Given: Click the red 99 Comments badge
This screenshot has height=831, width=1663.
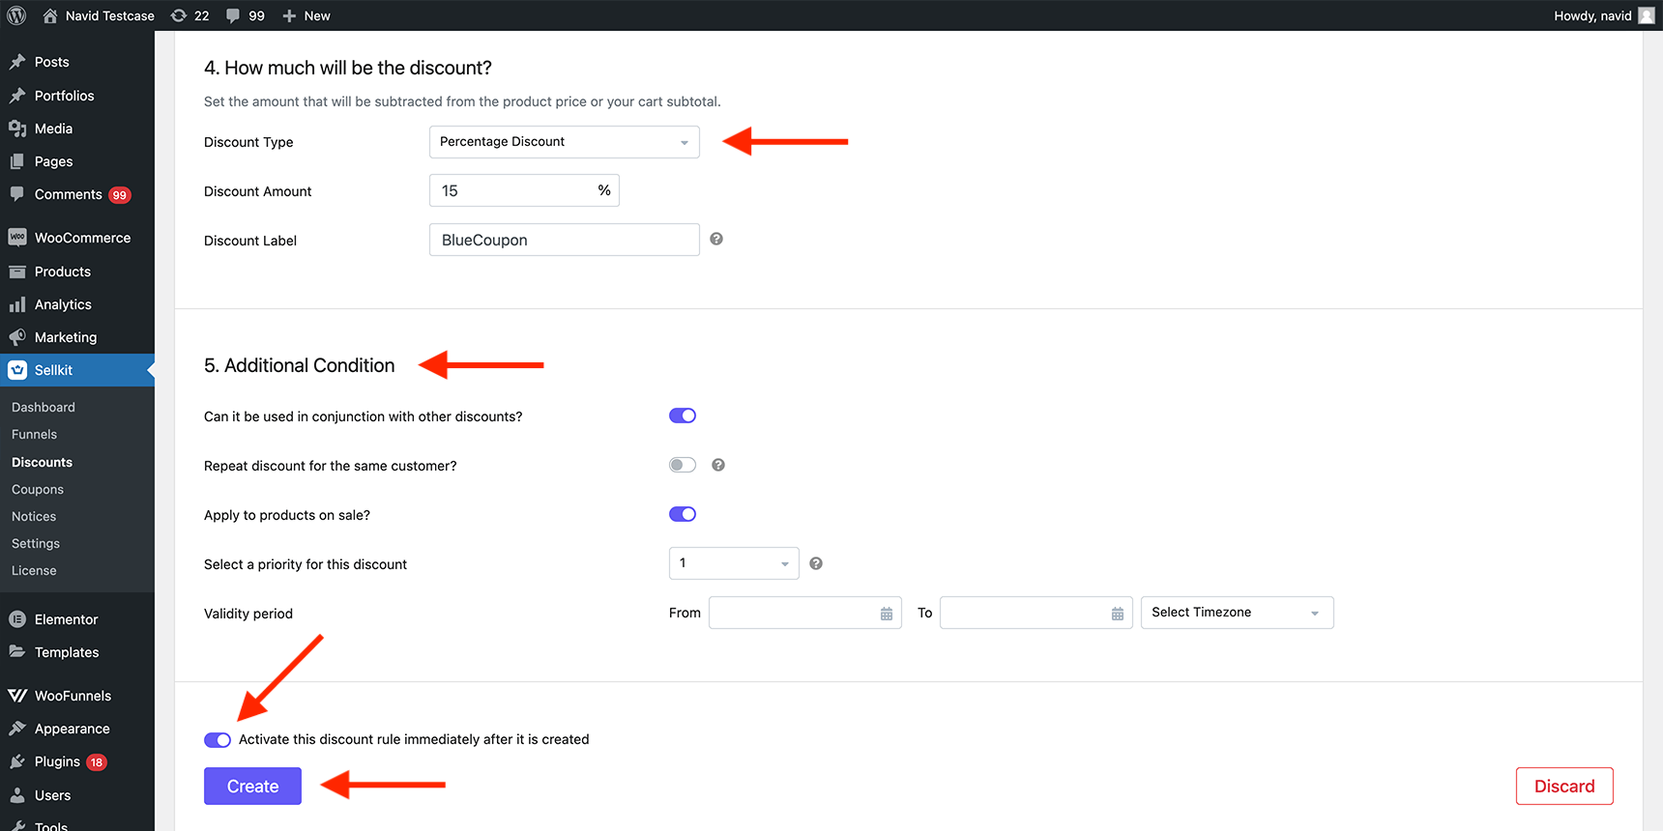Looking at the screenshot, I should [120, 195].
